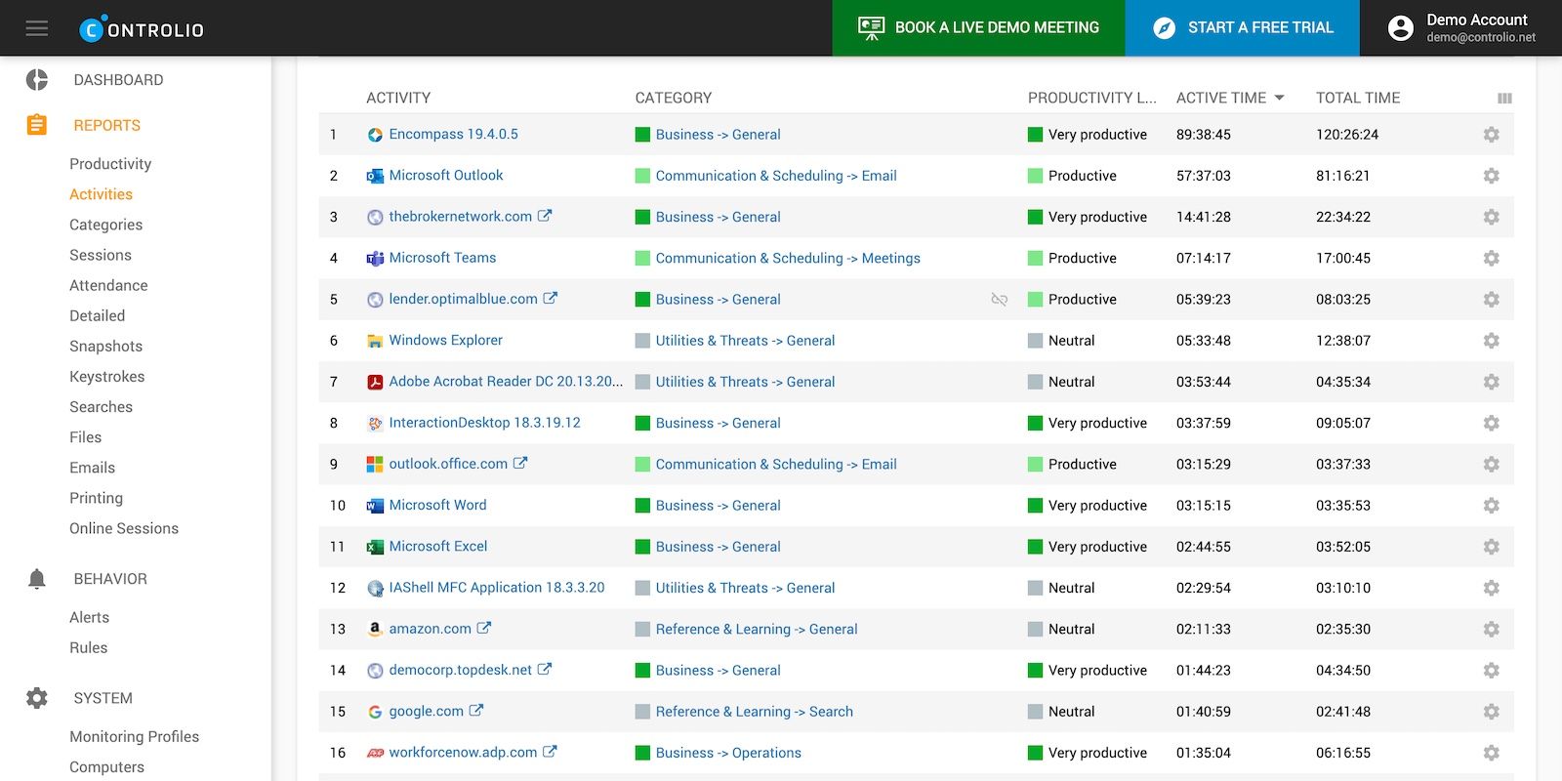Sort by the Total Time column header
This screenshot has height=781, width=1562.
click(1357, 98)
